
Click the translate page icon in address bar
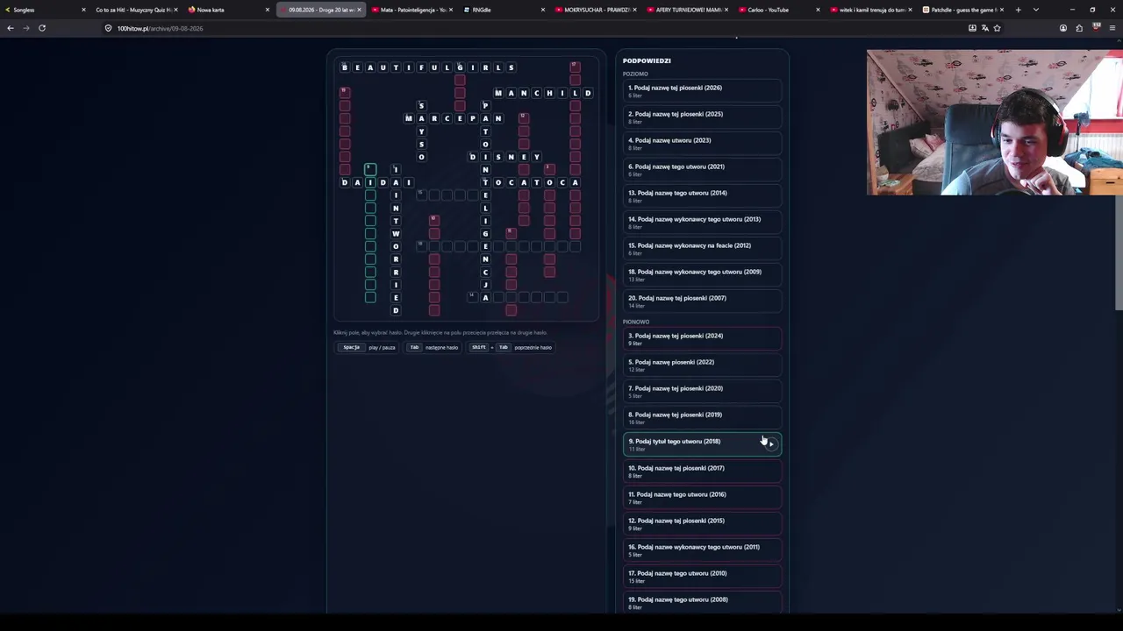pyautogui.click(x=984, y=28)
